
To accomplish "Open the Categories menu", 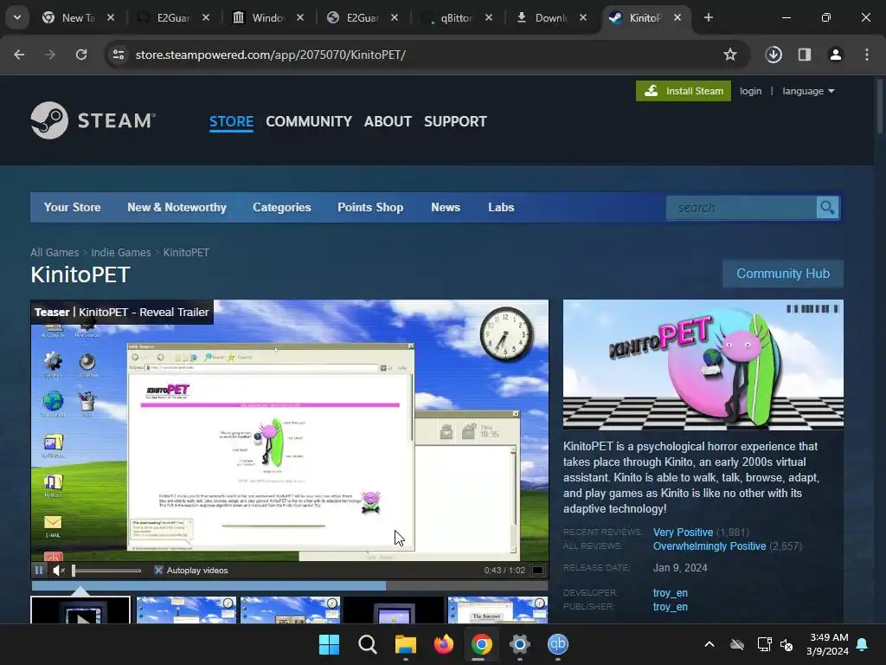I will tap(282, 208).
